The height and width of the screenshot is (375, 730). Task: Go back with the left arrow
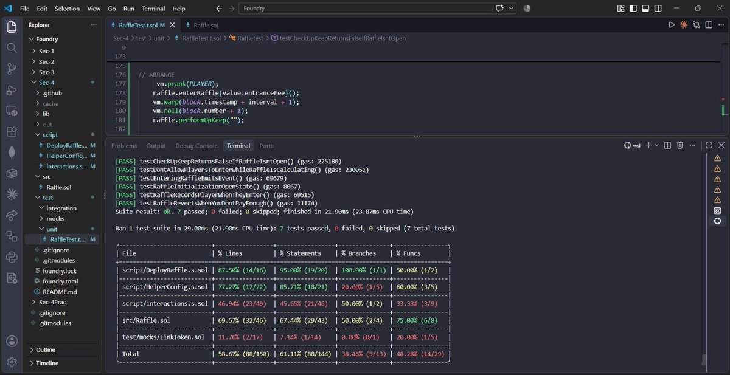click(x=219, y=9)
